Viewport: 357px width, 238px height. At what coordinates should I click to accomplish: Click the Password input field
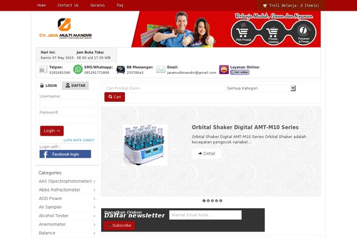(x=67, y=120)
